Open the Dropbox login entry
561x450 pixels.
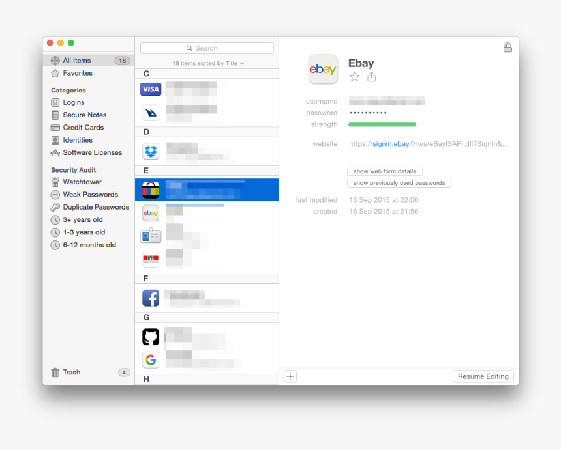click(x=151, y=149)
